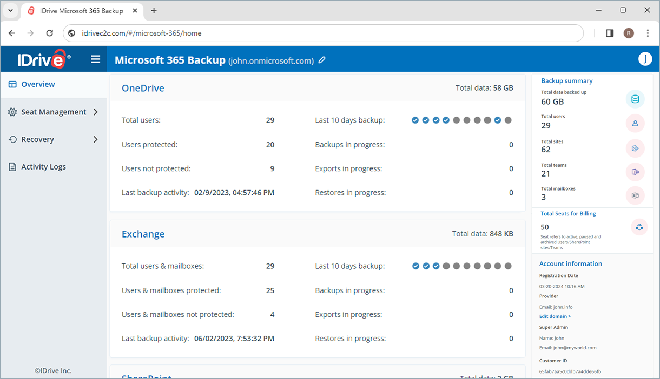Viewport: 660px width, 379px height.
Task: Open the Activity Logs sidebar entry
Action: coord(43,166)
